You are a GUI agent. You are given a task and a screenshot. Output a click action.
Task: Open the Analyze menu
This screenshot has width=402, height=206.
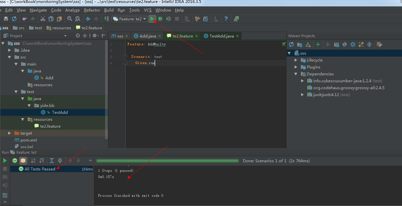point(72,10)
